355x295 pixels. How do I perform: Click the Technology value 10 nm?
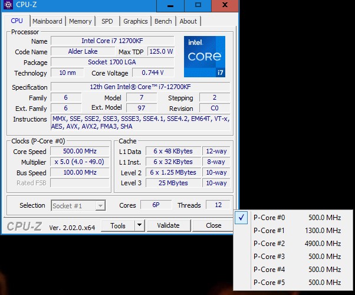pyautogui.click(x=67, y=73)
